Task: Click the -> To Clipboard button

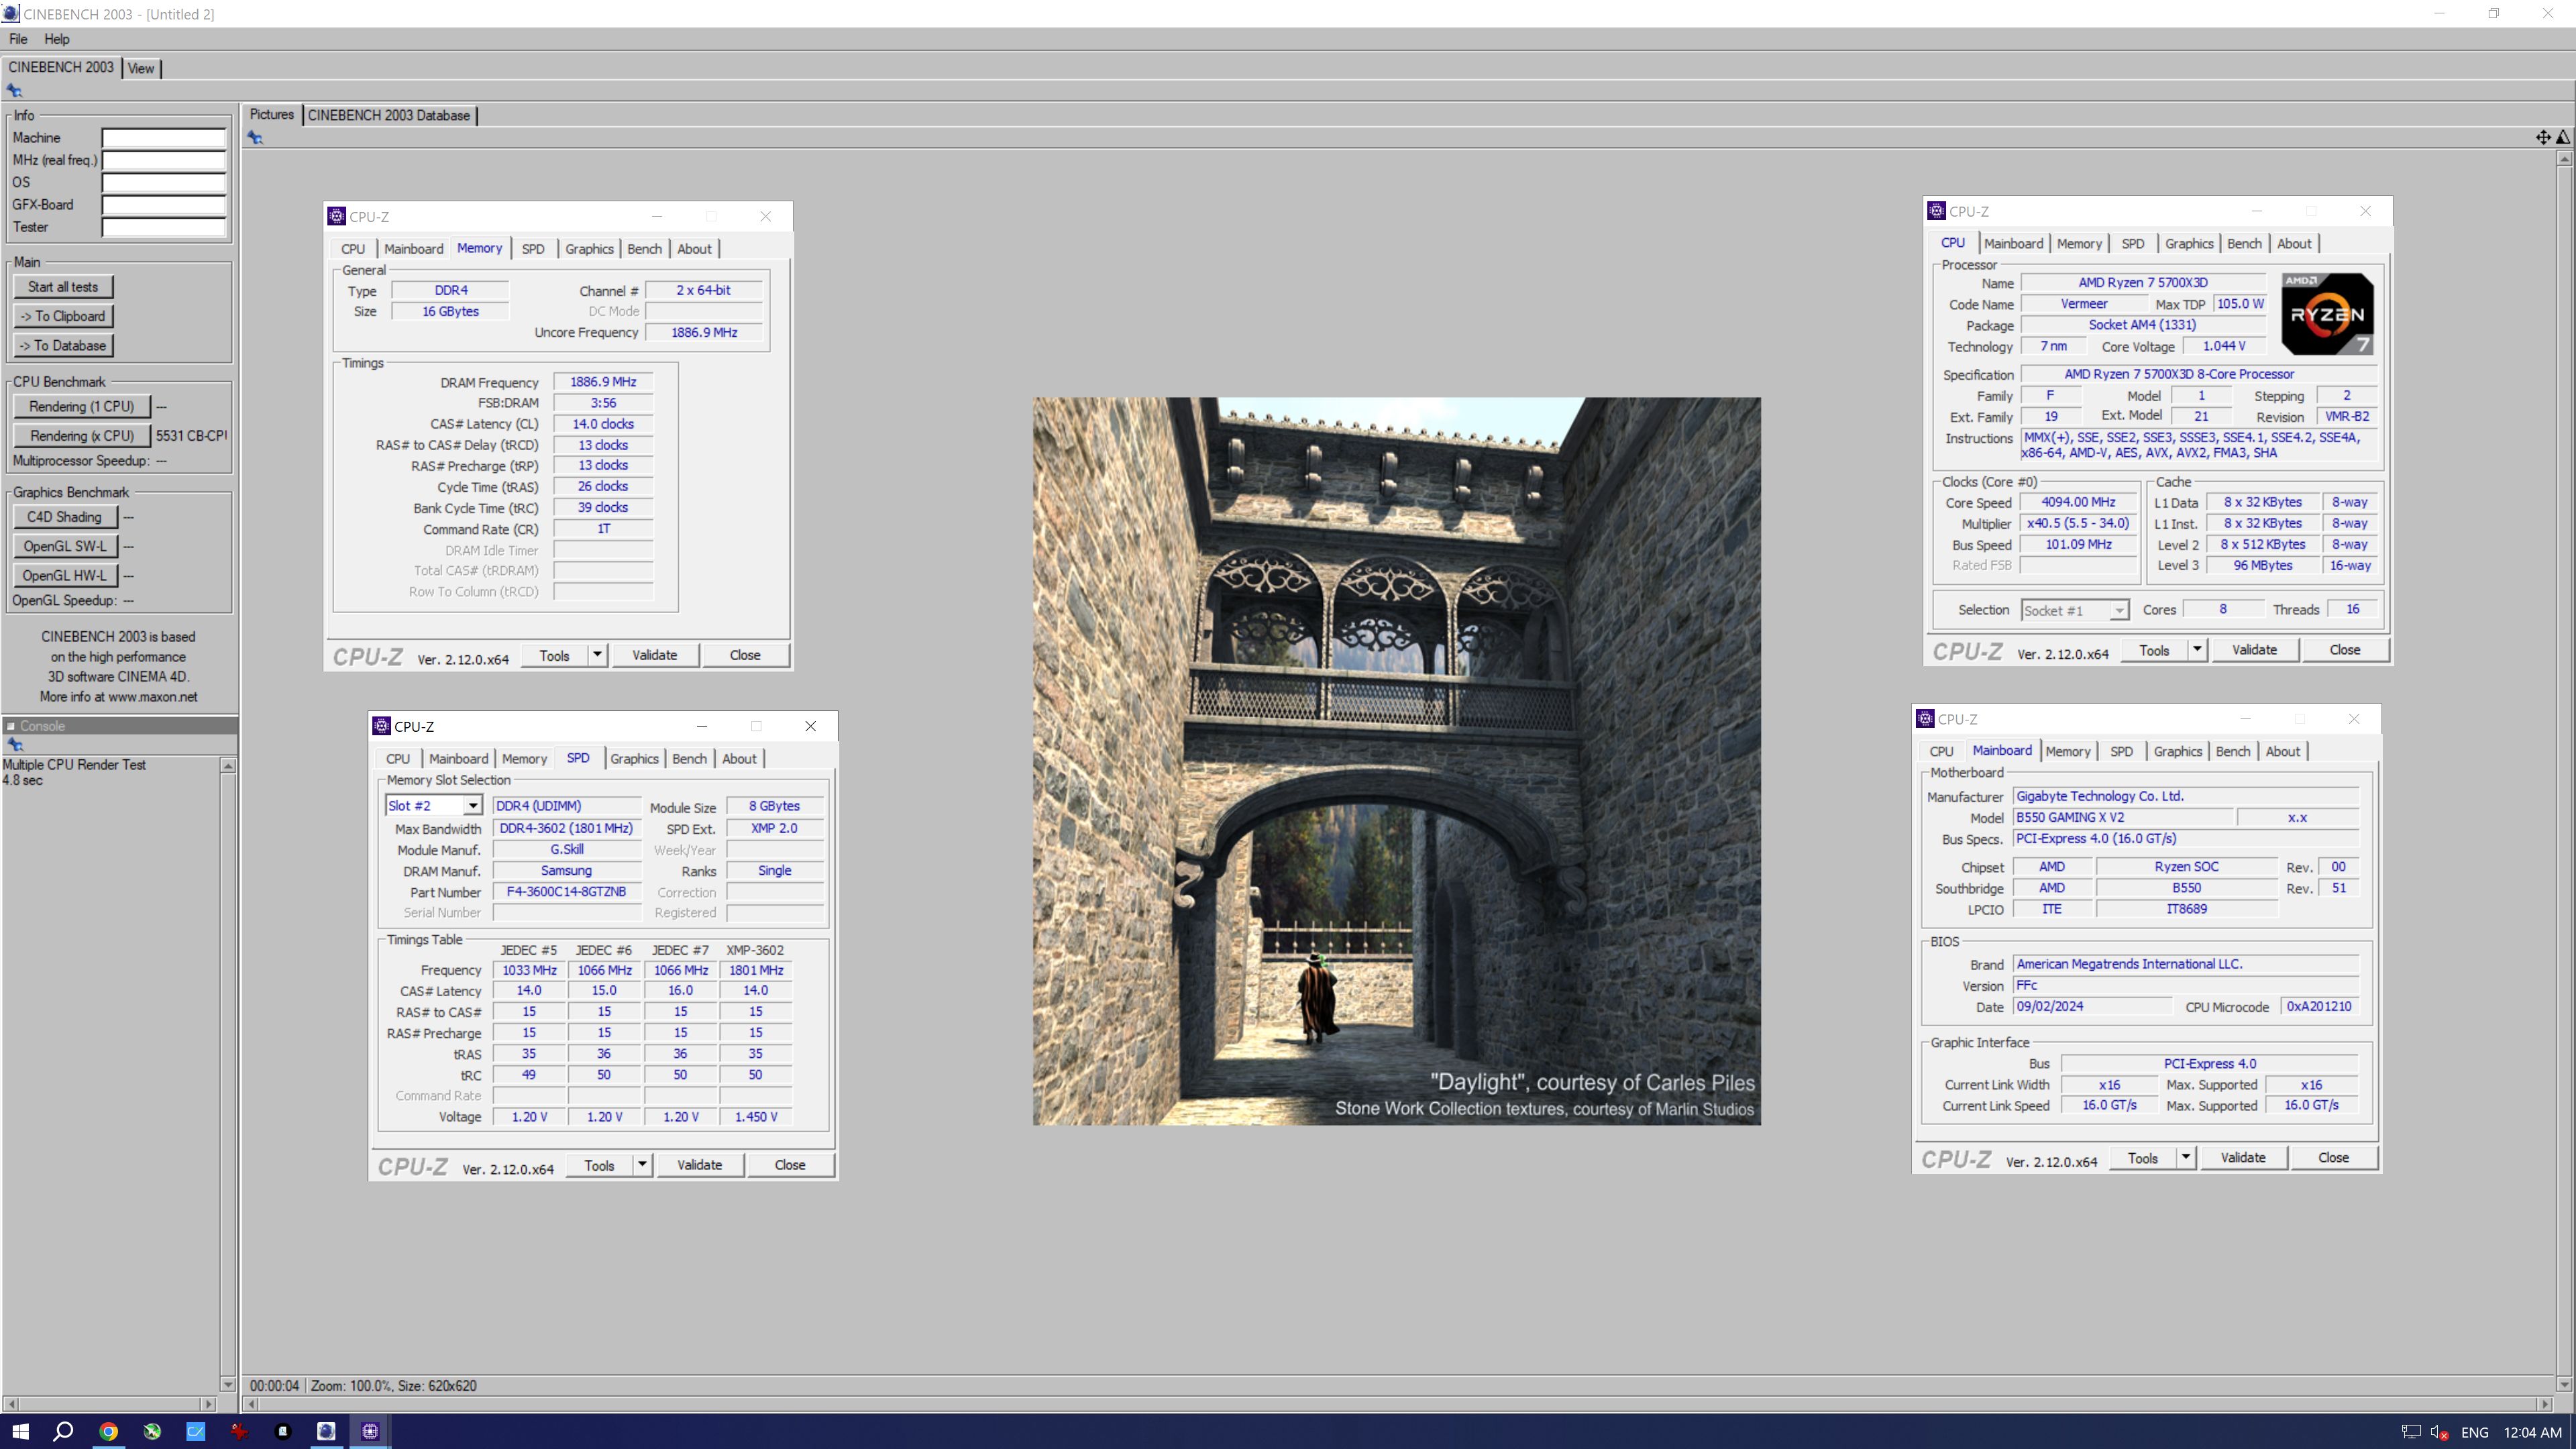Action: coord(63,316)
